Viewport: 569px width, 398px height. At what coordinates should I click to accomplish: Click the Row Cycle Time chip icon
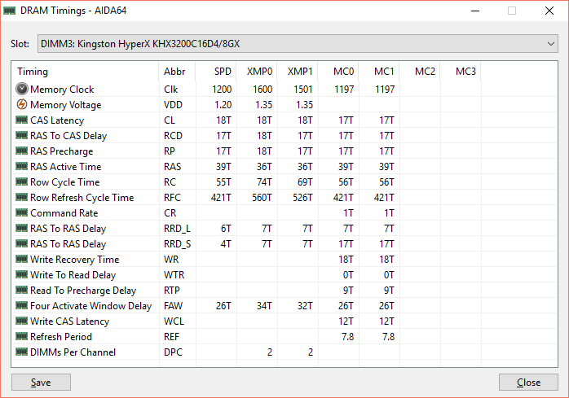coord(22,182)
